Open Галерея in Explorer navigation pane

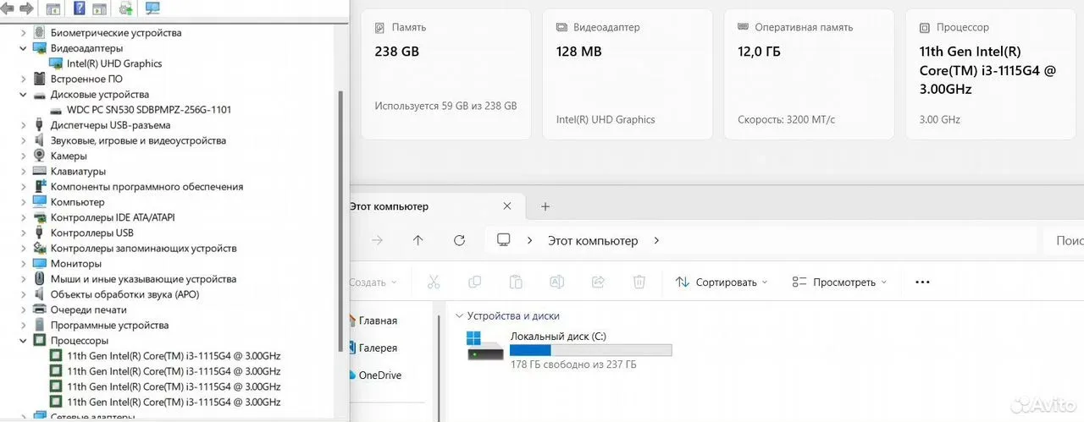373,348
